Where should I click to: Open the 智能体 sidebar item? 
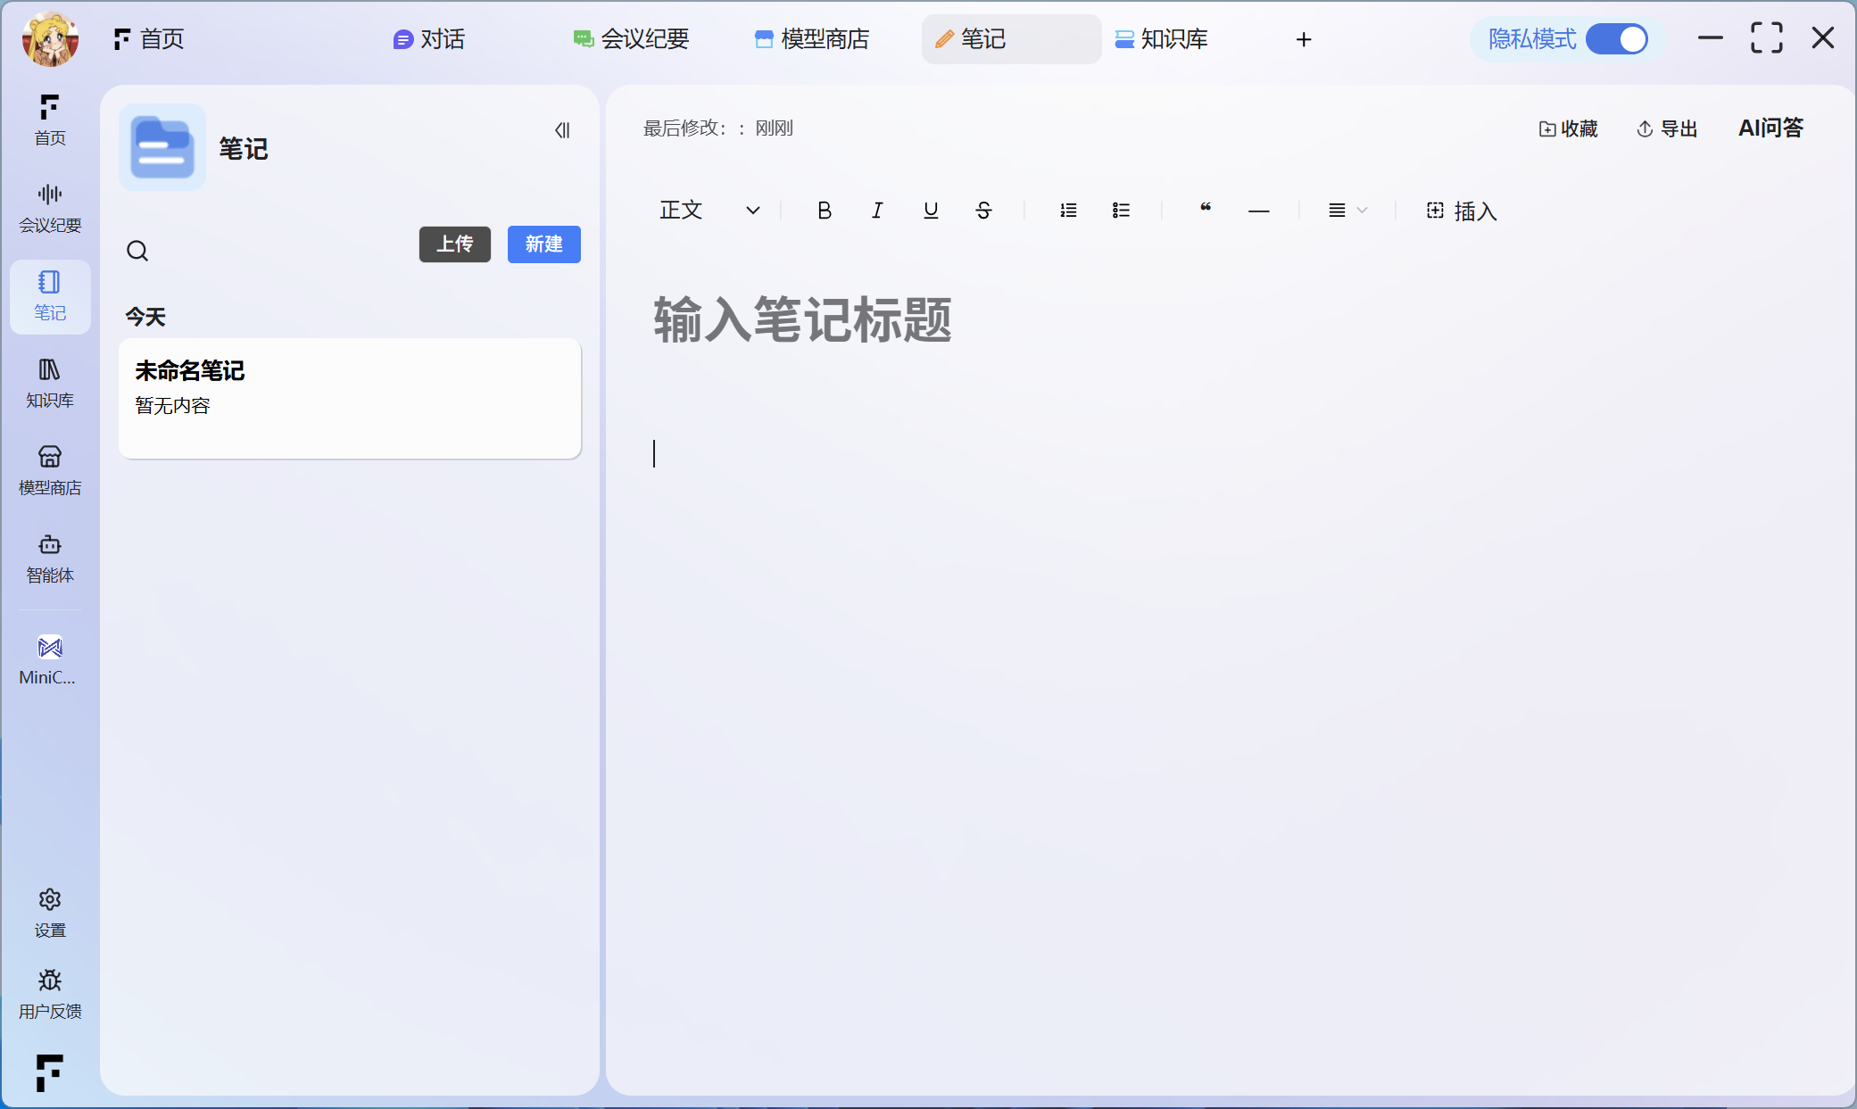50,559
